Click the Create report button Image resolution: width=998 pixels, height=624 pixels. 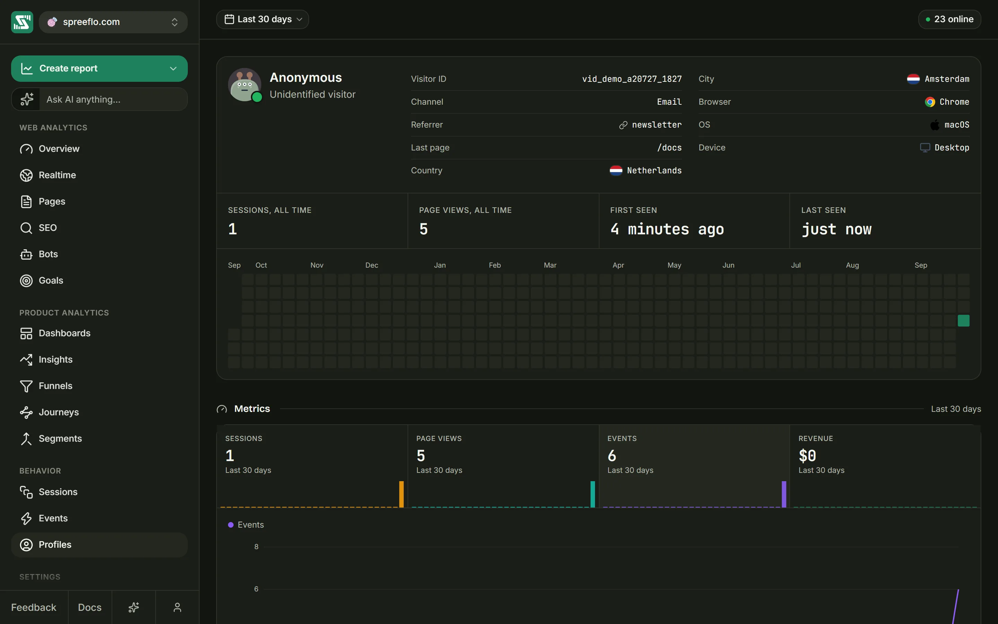[99, 69]
